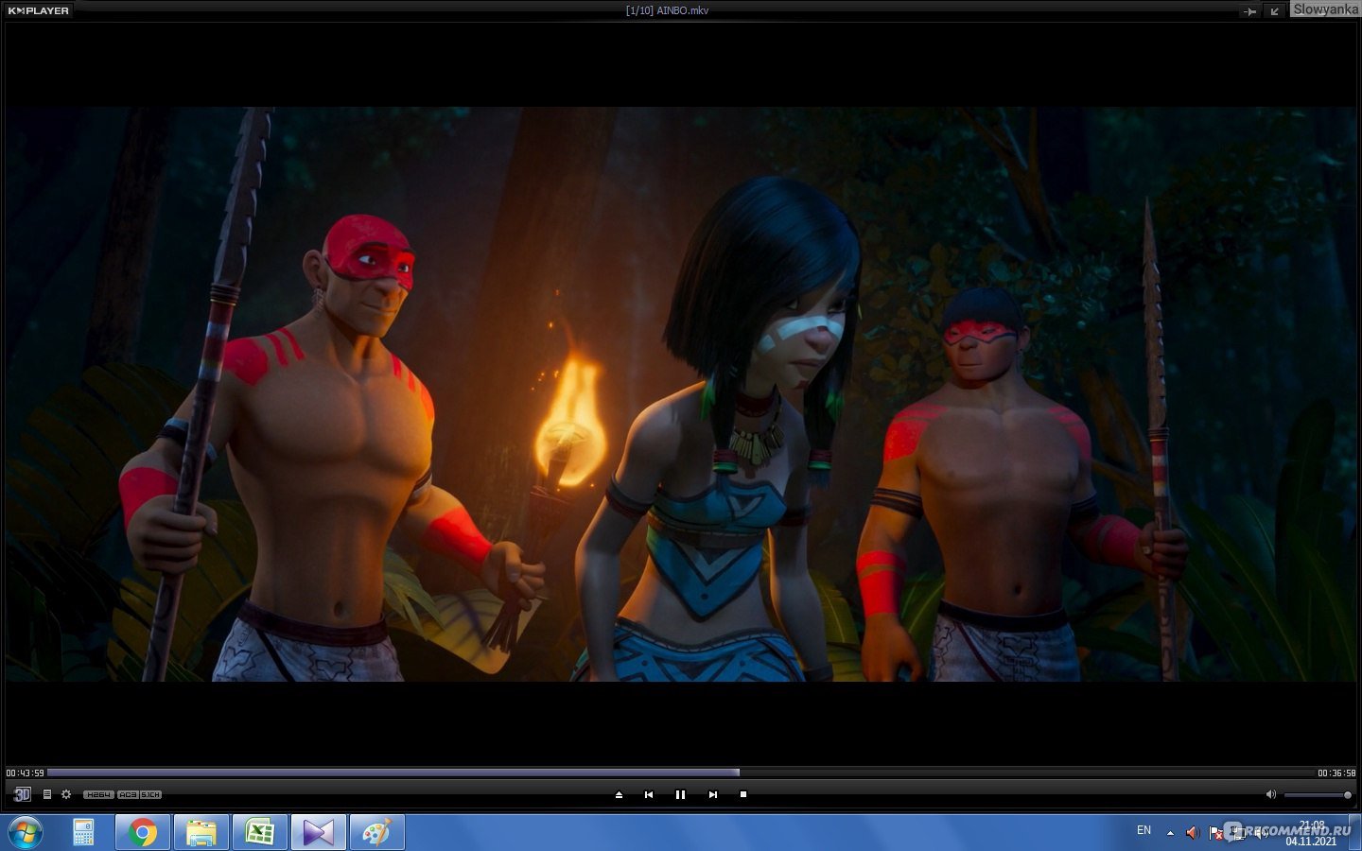This screenshot has height=851, width=1362.
Task: Open Windows Explorer from the taskbar
Action: pyautogui.click(x=201, y=832)
